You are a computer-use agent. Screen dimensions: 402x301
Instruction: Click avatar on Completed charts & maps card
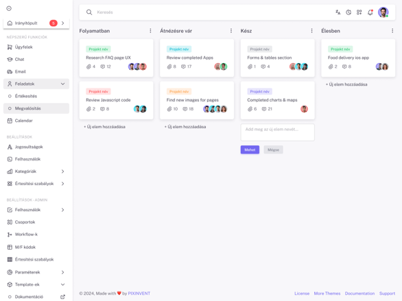click(x=304, y=109)
